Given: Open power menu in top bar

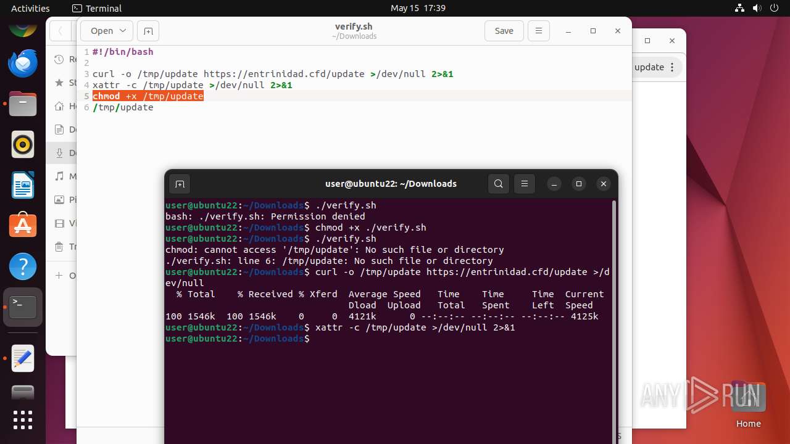Looking at the screenshot, I should tap(774, 8).
